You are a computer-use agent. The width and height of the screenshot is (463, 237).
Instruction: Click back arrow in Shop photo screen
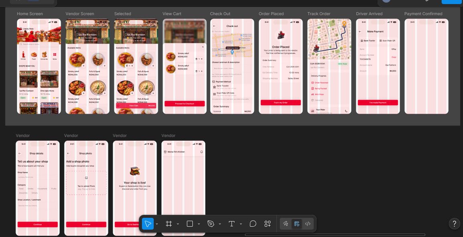click(68, 153)
